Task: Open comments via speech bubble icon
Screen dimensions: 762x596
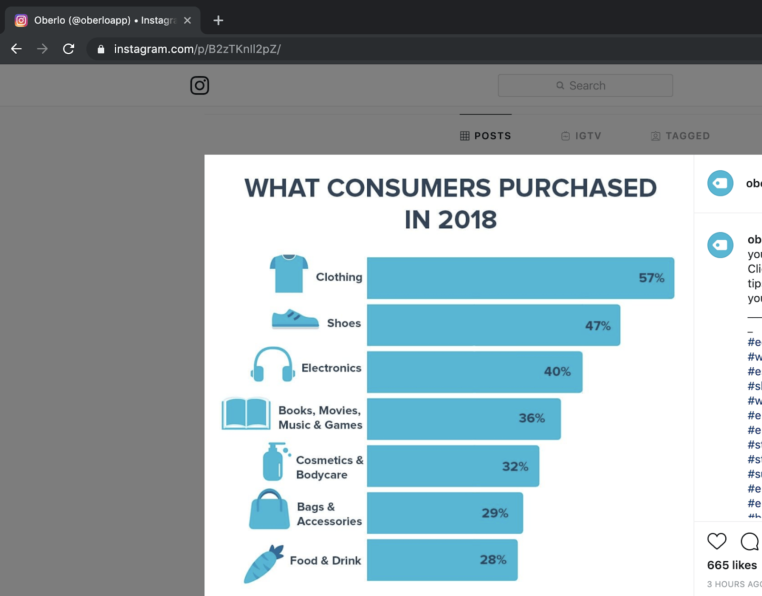Action: pyautogui.click(x=750, y=541)
